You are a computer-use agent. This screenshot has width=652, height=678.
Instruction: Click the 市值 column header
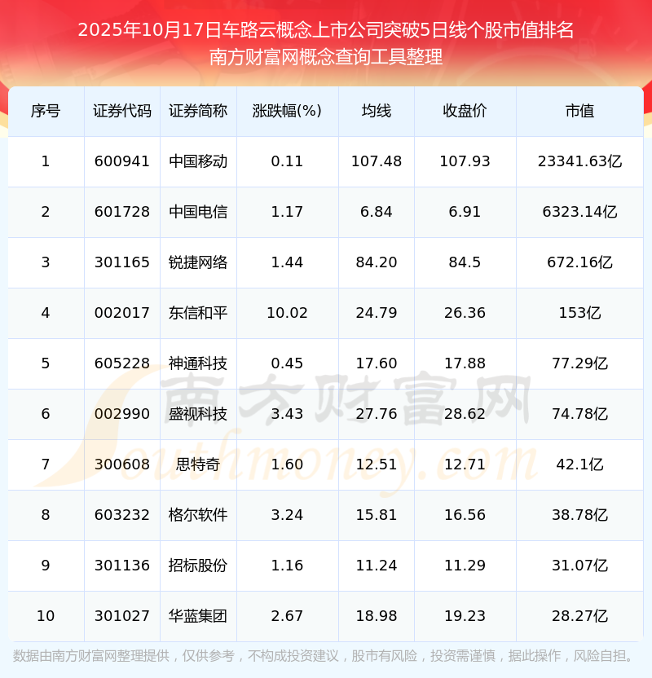tap(579, 111)
